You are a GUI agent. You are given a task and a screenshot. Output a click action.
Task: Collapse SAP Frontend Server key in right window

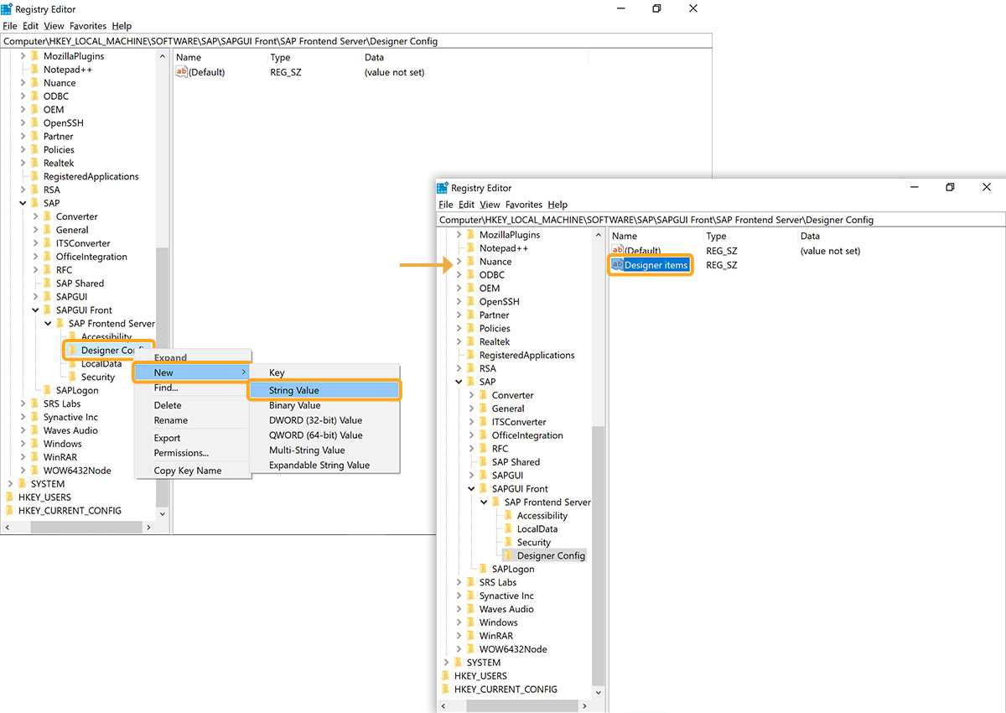click(x=485, y=502)
